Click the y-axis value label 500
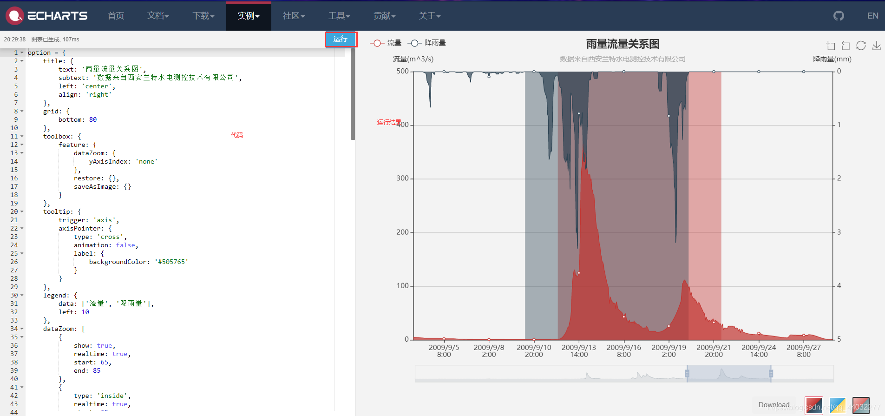Screen dimensions: 885x416 (x=402, y=71)
